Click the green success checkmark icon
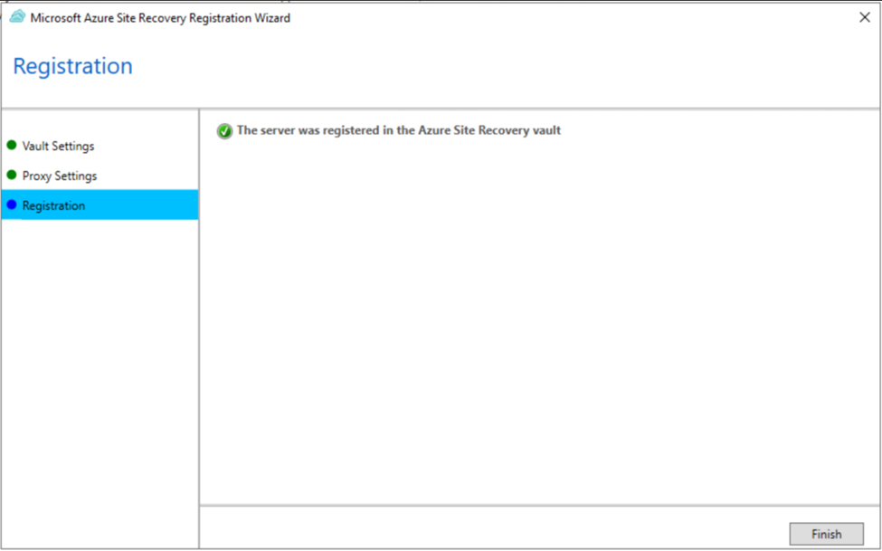This screenshot has height=551, width=882. pyautogui.click(x=224, y=131)
